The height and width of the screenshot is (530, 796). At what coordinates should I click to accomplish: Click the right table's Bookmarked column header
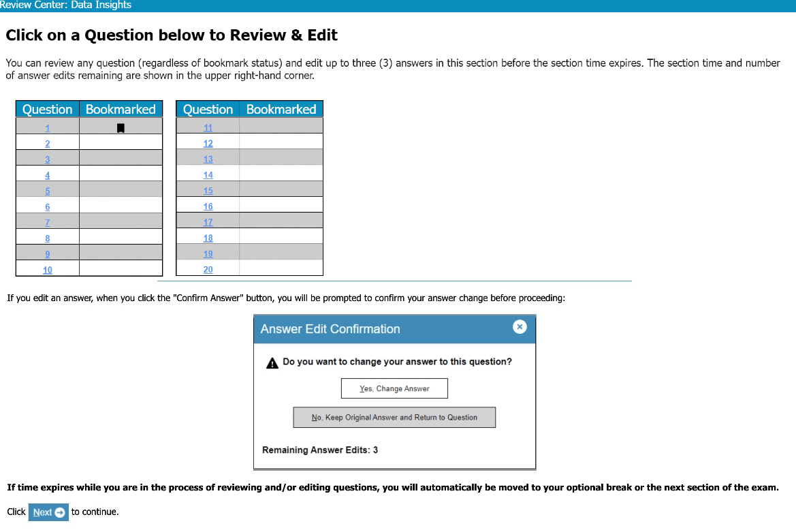[281, 109]
